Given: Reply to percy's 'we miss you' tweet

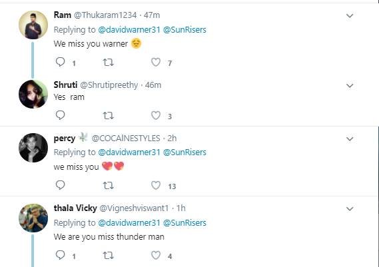Looking at the screenshot, I should coord(60,185).
